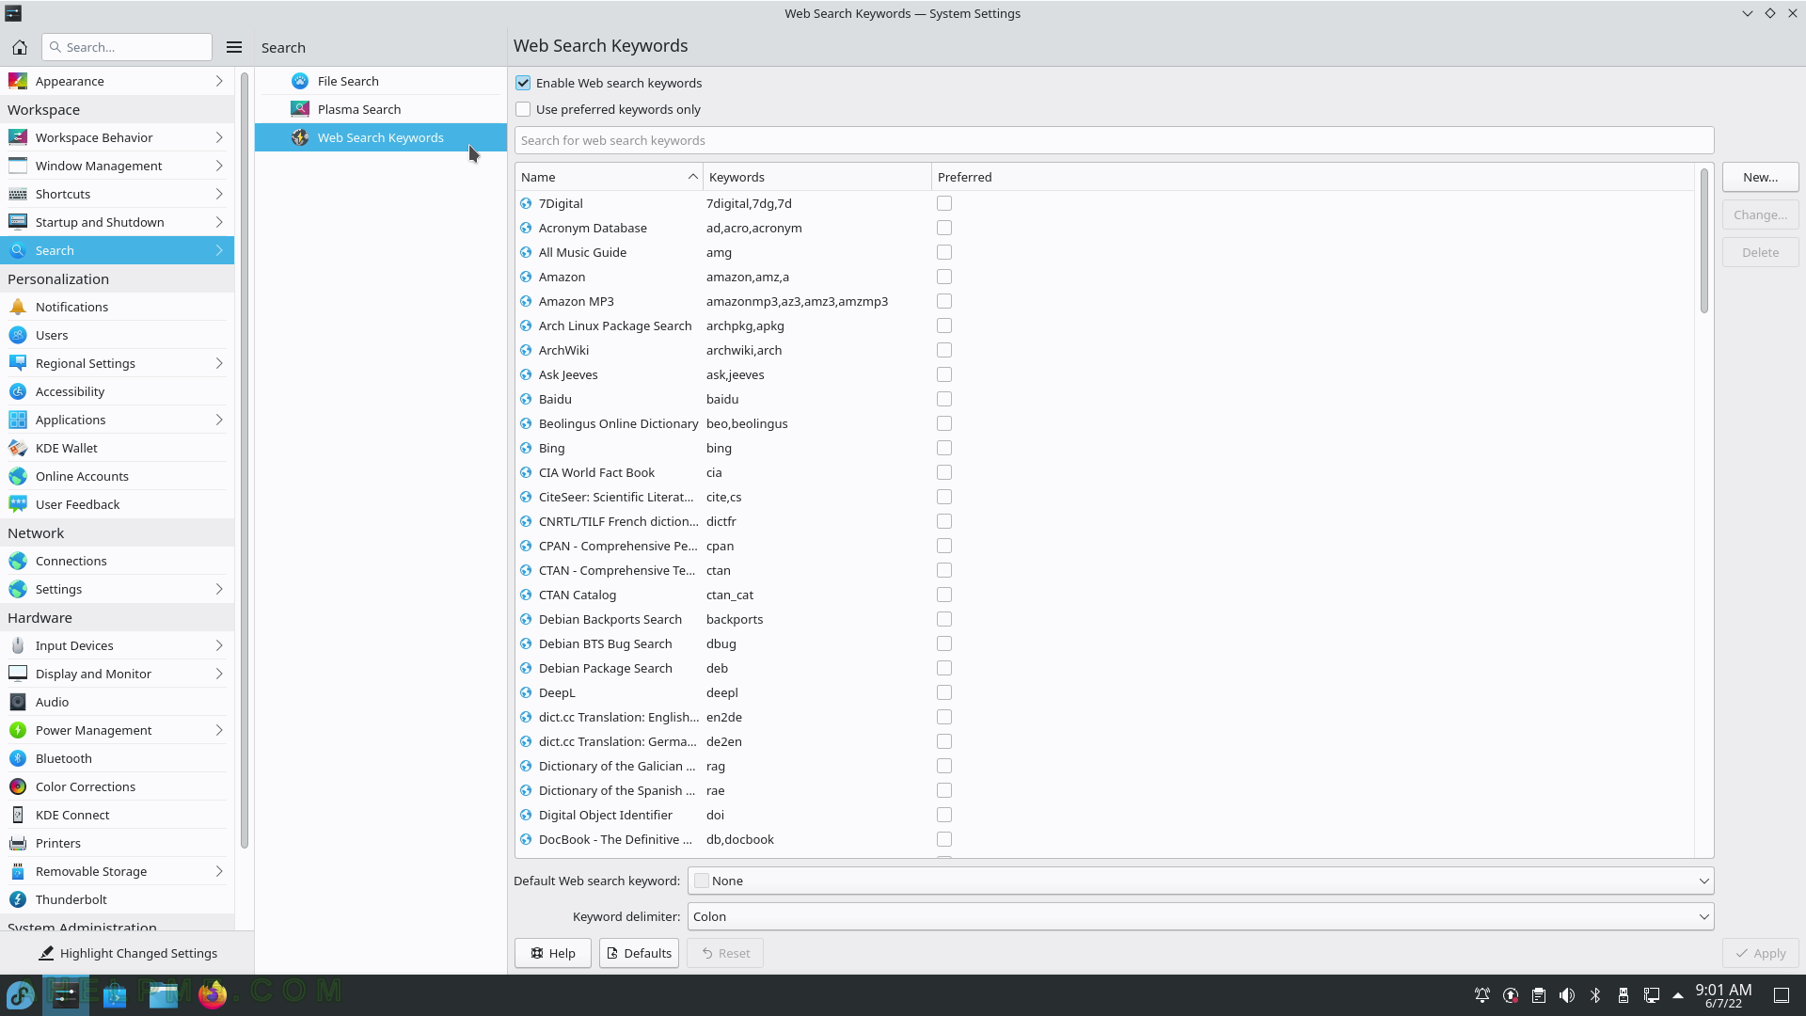
Task: Show hidden system tray icons arrow
Action: pyautogui.click(x=1678, y=995)
